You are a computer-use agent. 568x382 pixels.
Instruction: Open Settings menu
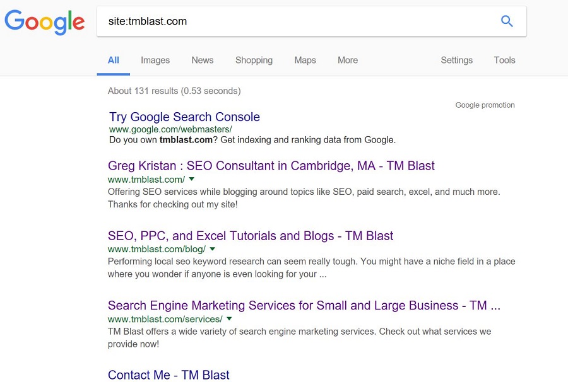[457, 61]
